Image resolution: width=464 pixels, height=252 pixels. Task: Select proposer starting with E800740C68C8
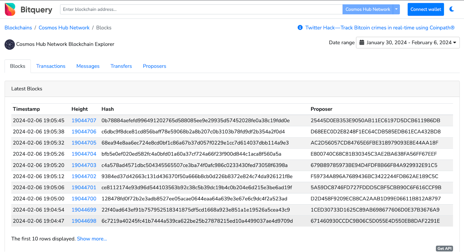(x=374, y=154)
